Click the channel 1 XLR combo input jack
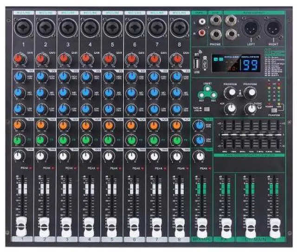 (x=23, y=28)
